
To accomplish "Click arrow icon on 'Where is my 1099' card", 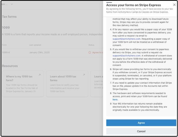I will point(39,75).
